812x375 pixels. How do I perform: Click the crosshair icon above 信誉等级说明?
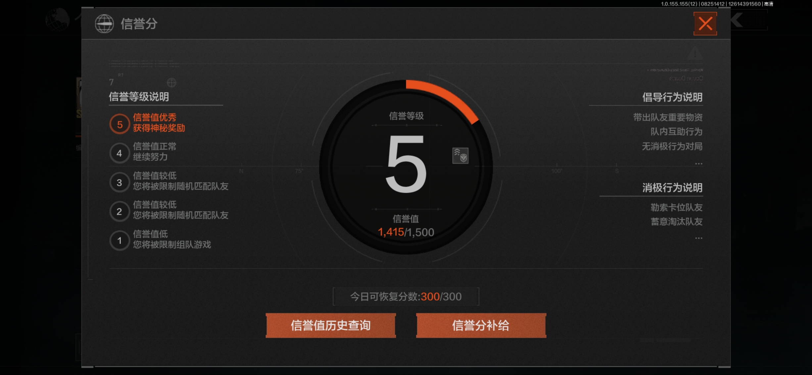point(171,82)
